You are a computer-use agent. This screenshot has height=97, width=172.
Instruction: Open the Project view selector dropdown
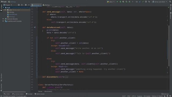point(8,5)
